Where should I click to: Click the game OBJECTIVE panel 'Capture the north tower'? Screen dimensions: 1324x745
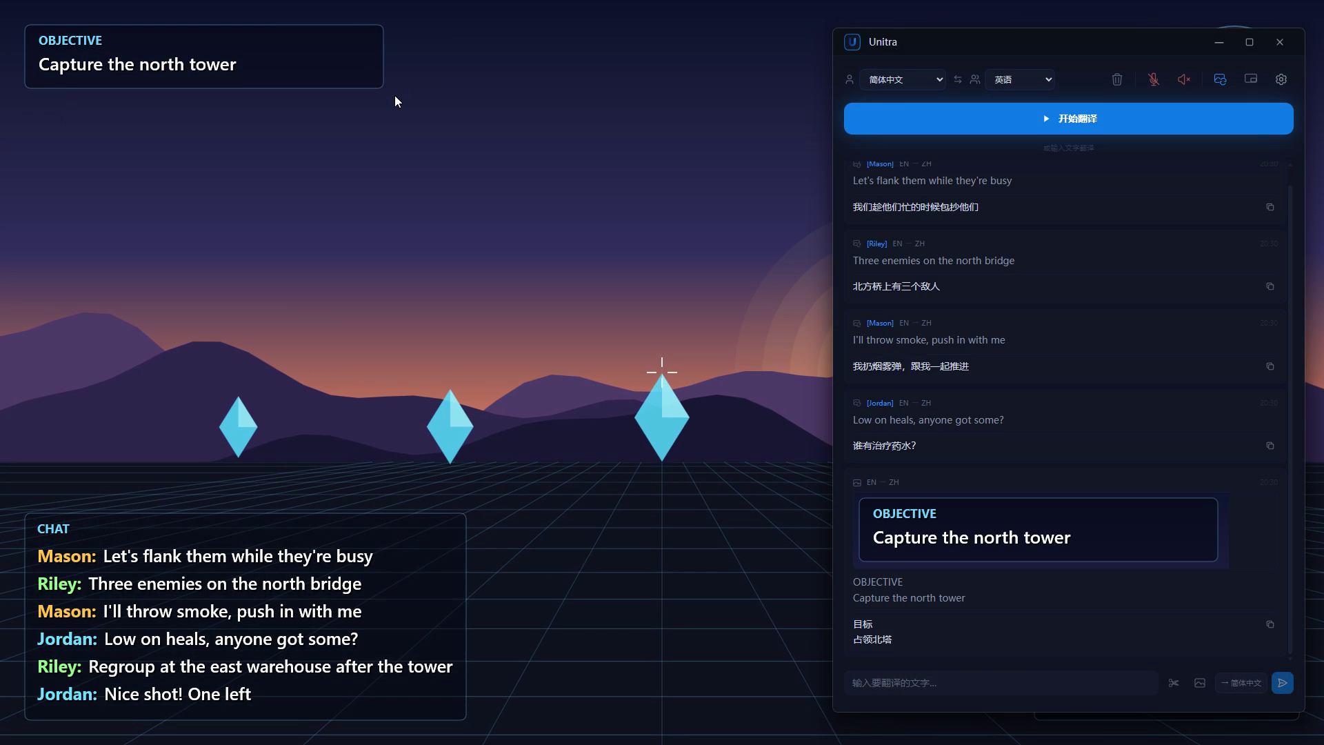tap(204, 57)
